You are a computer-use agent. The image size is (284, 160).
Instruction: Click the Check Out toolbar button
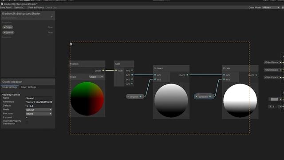pyautogui.click(x=51, y=8)
